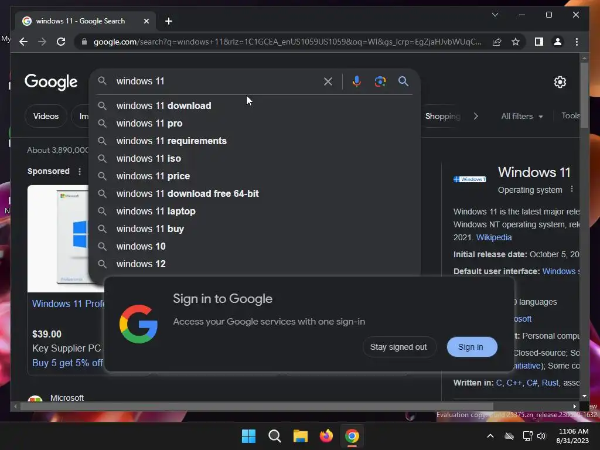The image size is (600, 450).
Task: Switch to the Shopping filter tab
Action: tap(442, 116)
